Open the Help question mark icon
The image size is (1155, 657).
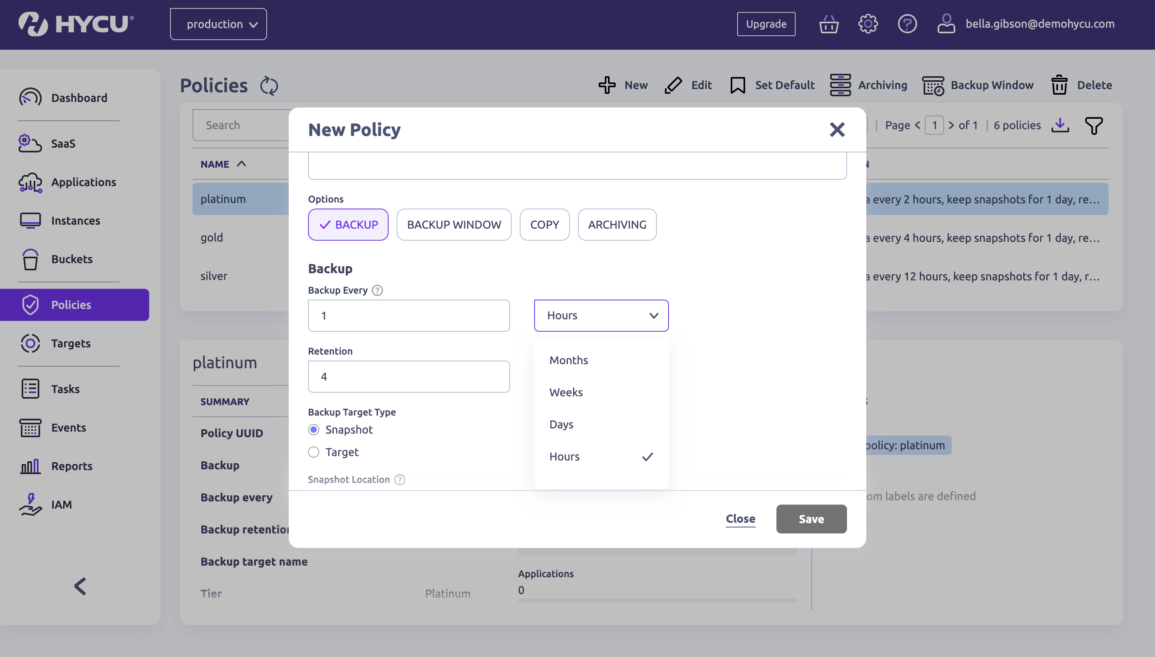[907, 23]
